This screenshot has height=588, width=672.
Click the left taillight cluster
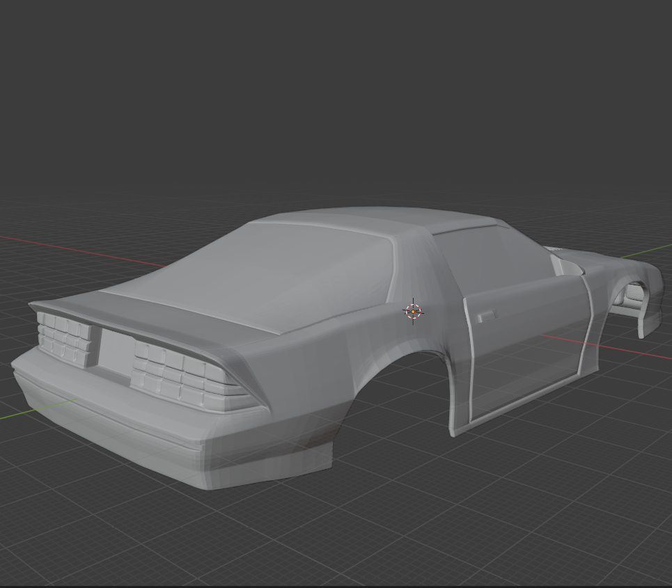[65, 339]
